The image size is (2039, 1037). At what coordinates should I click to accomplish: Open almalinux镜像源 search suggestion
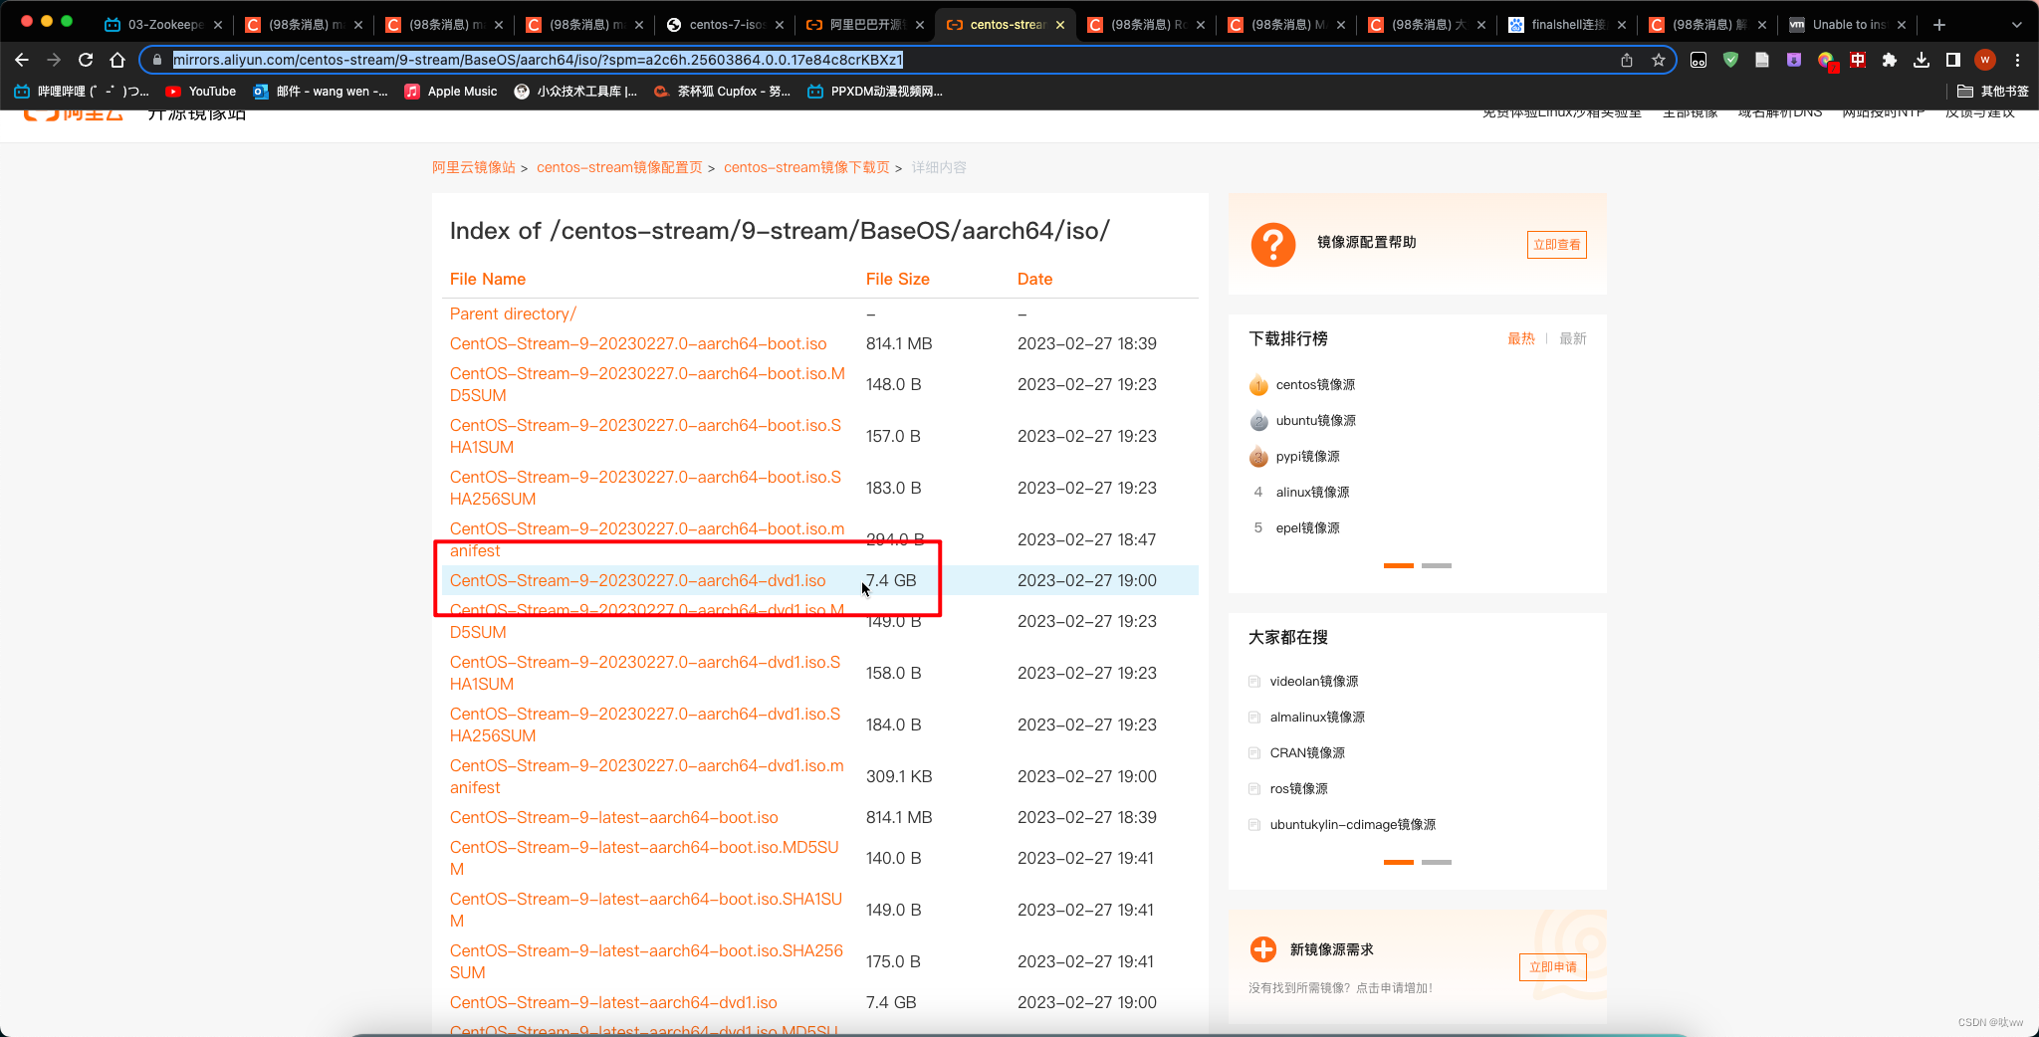1317,717
